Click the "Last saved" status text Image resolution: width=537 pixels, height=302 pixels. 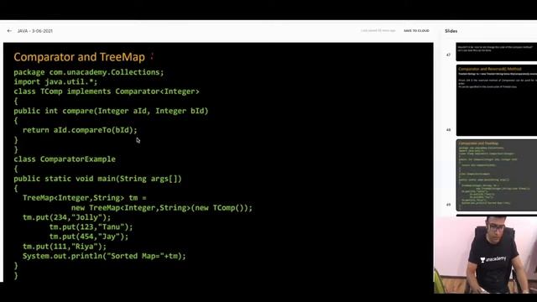pos(378,30)
